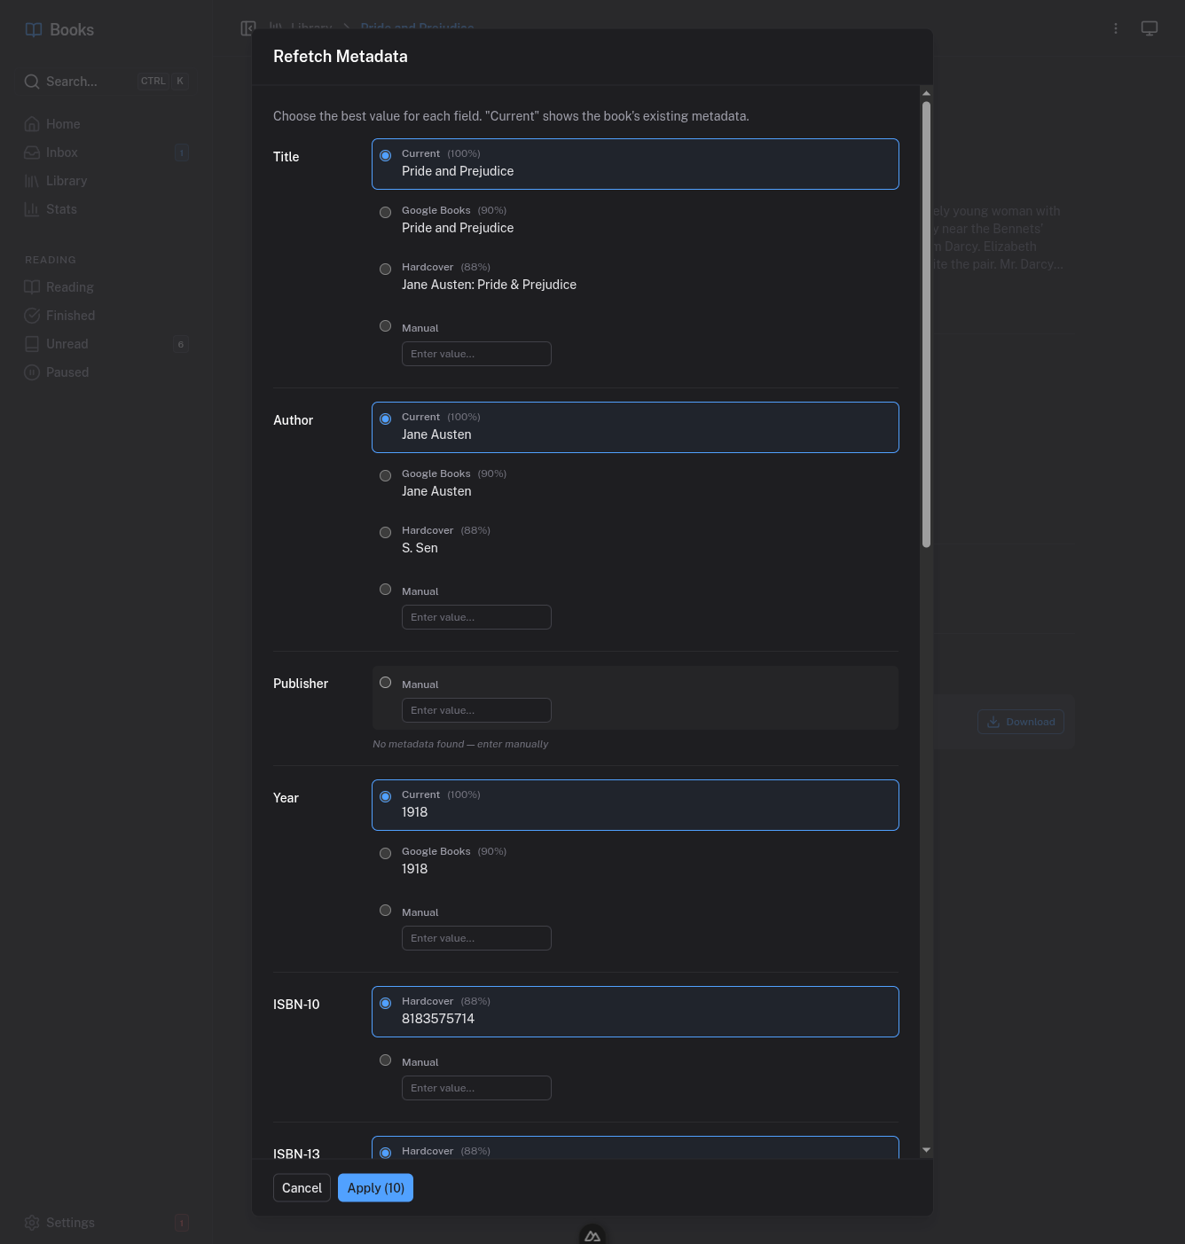Click the Publisher manual value field
The height and width of the screenshot is (1244, 1185).
[476, 709]
